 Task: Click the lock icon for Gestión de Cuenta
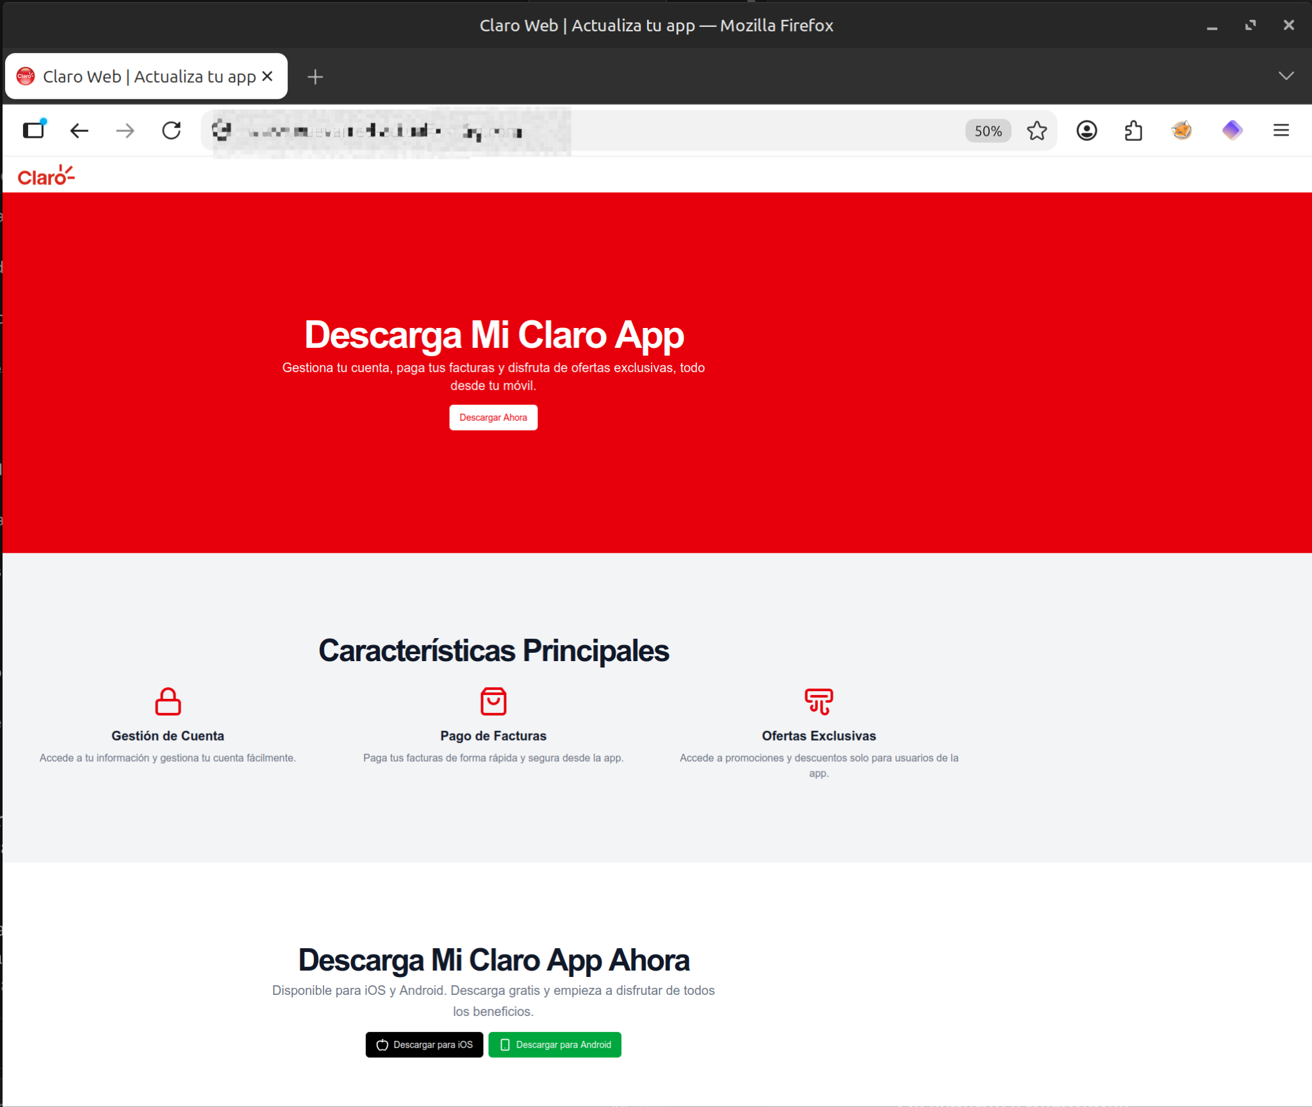(168, 701)
